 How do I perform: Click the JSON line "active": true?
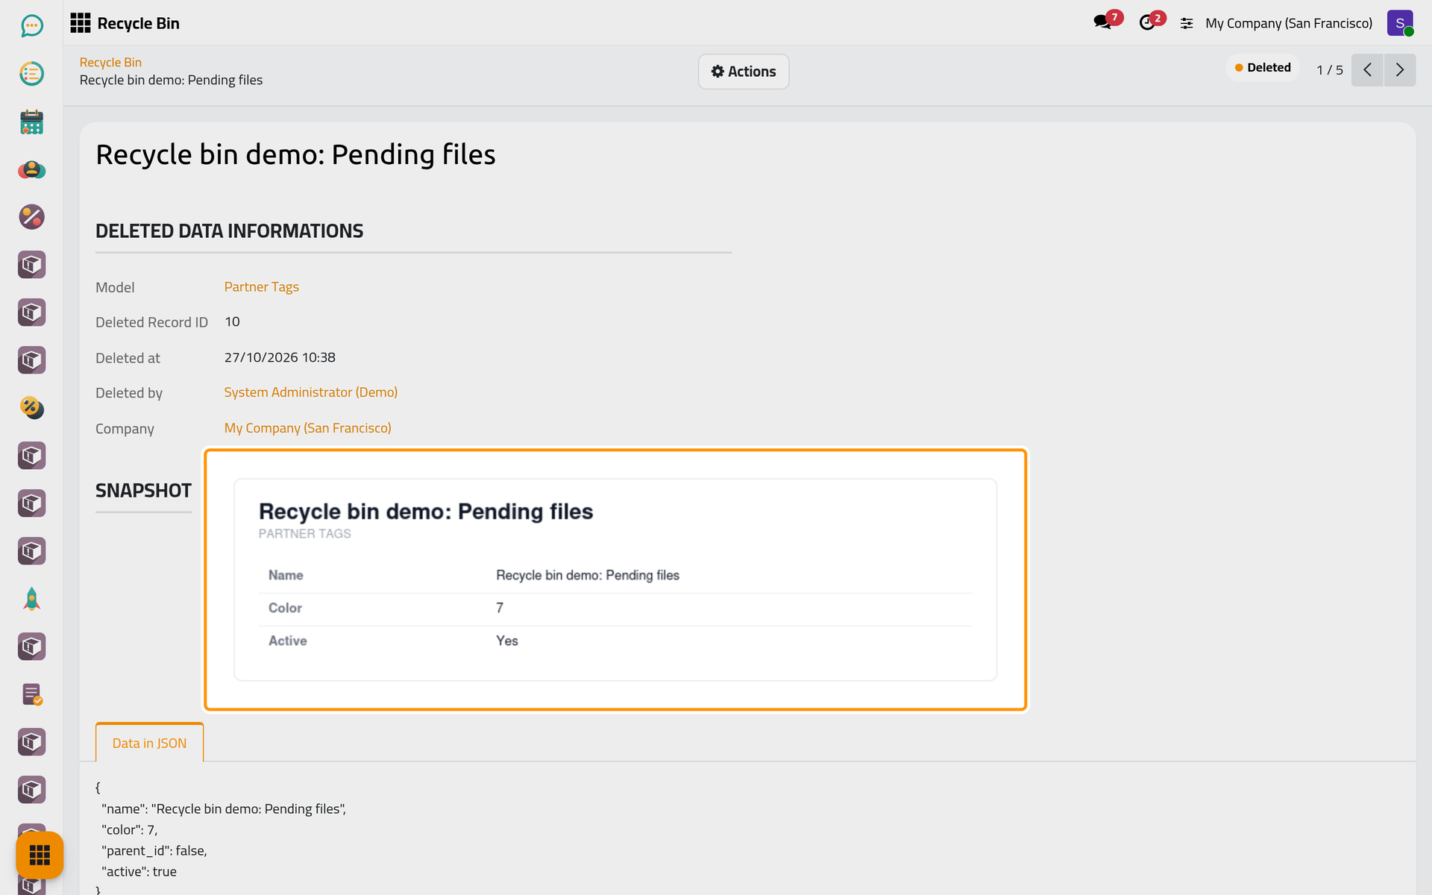139,872
